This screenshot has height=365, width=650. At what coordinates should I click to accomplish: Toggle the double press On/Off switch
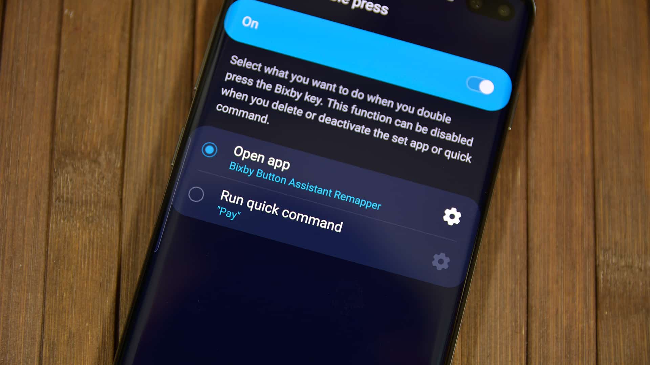481,86
